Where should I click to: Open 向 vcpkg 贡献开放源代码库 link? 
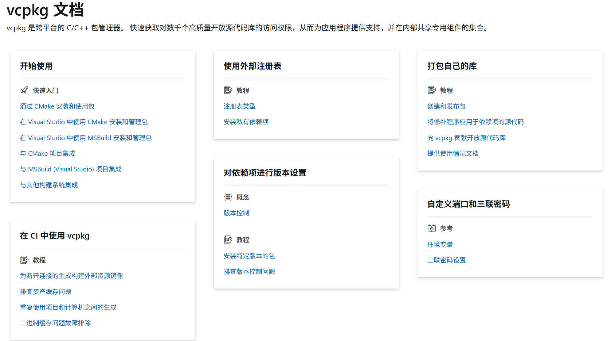[x=466, y=138]
